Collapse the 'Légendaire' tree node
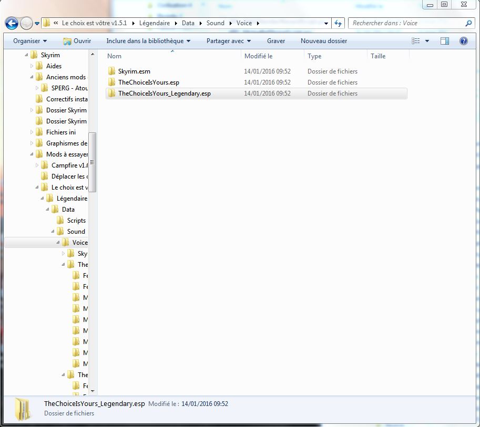 tap(42, 199)
